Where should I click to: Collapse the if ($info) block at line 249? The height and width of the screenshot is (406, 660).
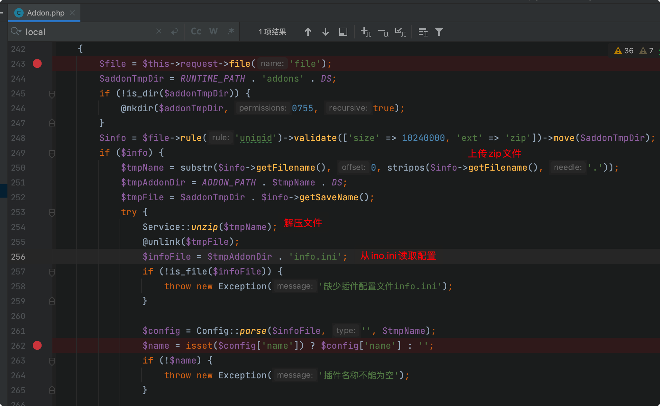[x=52, y=153]
